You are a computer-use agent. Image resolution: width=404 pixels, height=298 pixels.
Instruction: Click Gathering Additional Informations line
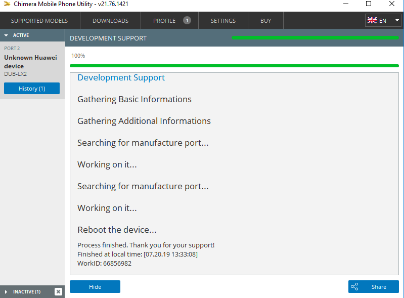144,121
